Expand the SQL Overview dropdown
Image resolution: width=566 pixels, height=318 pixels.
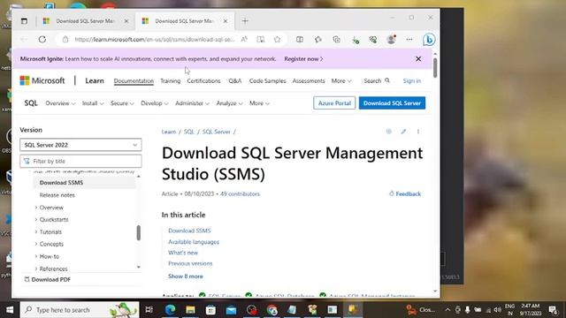coord(60,103)
